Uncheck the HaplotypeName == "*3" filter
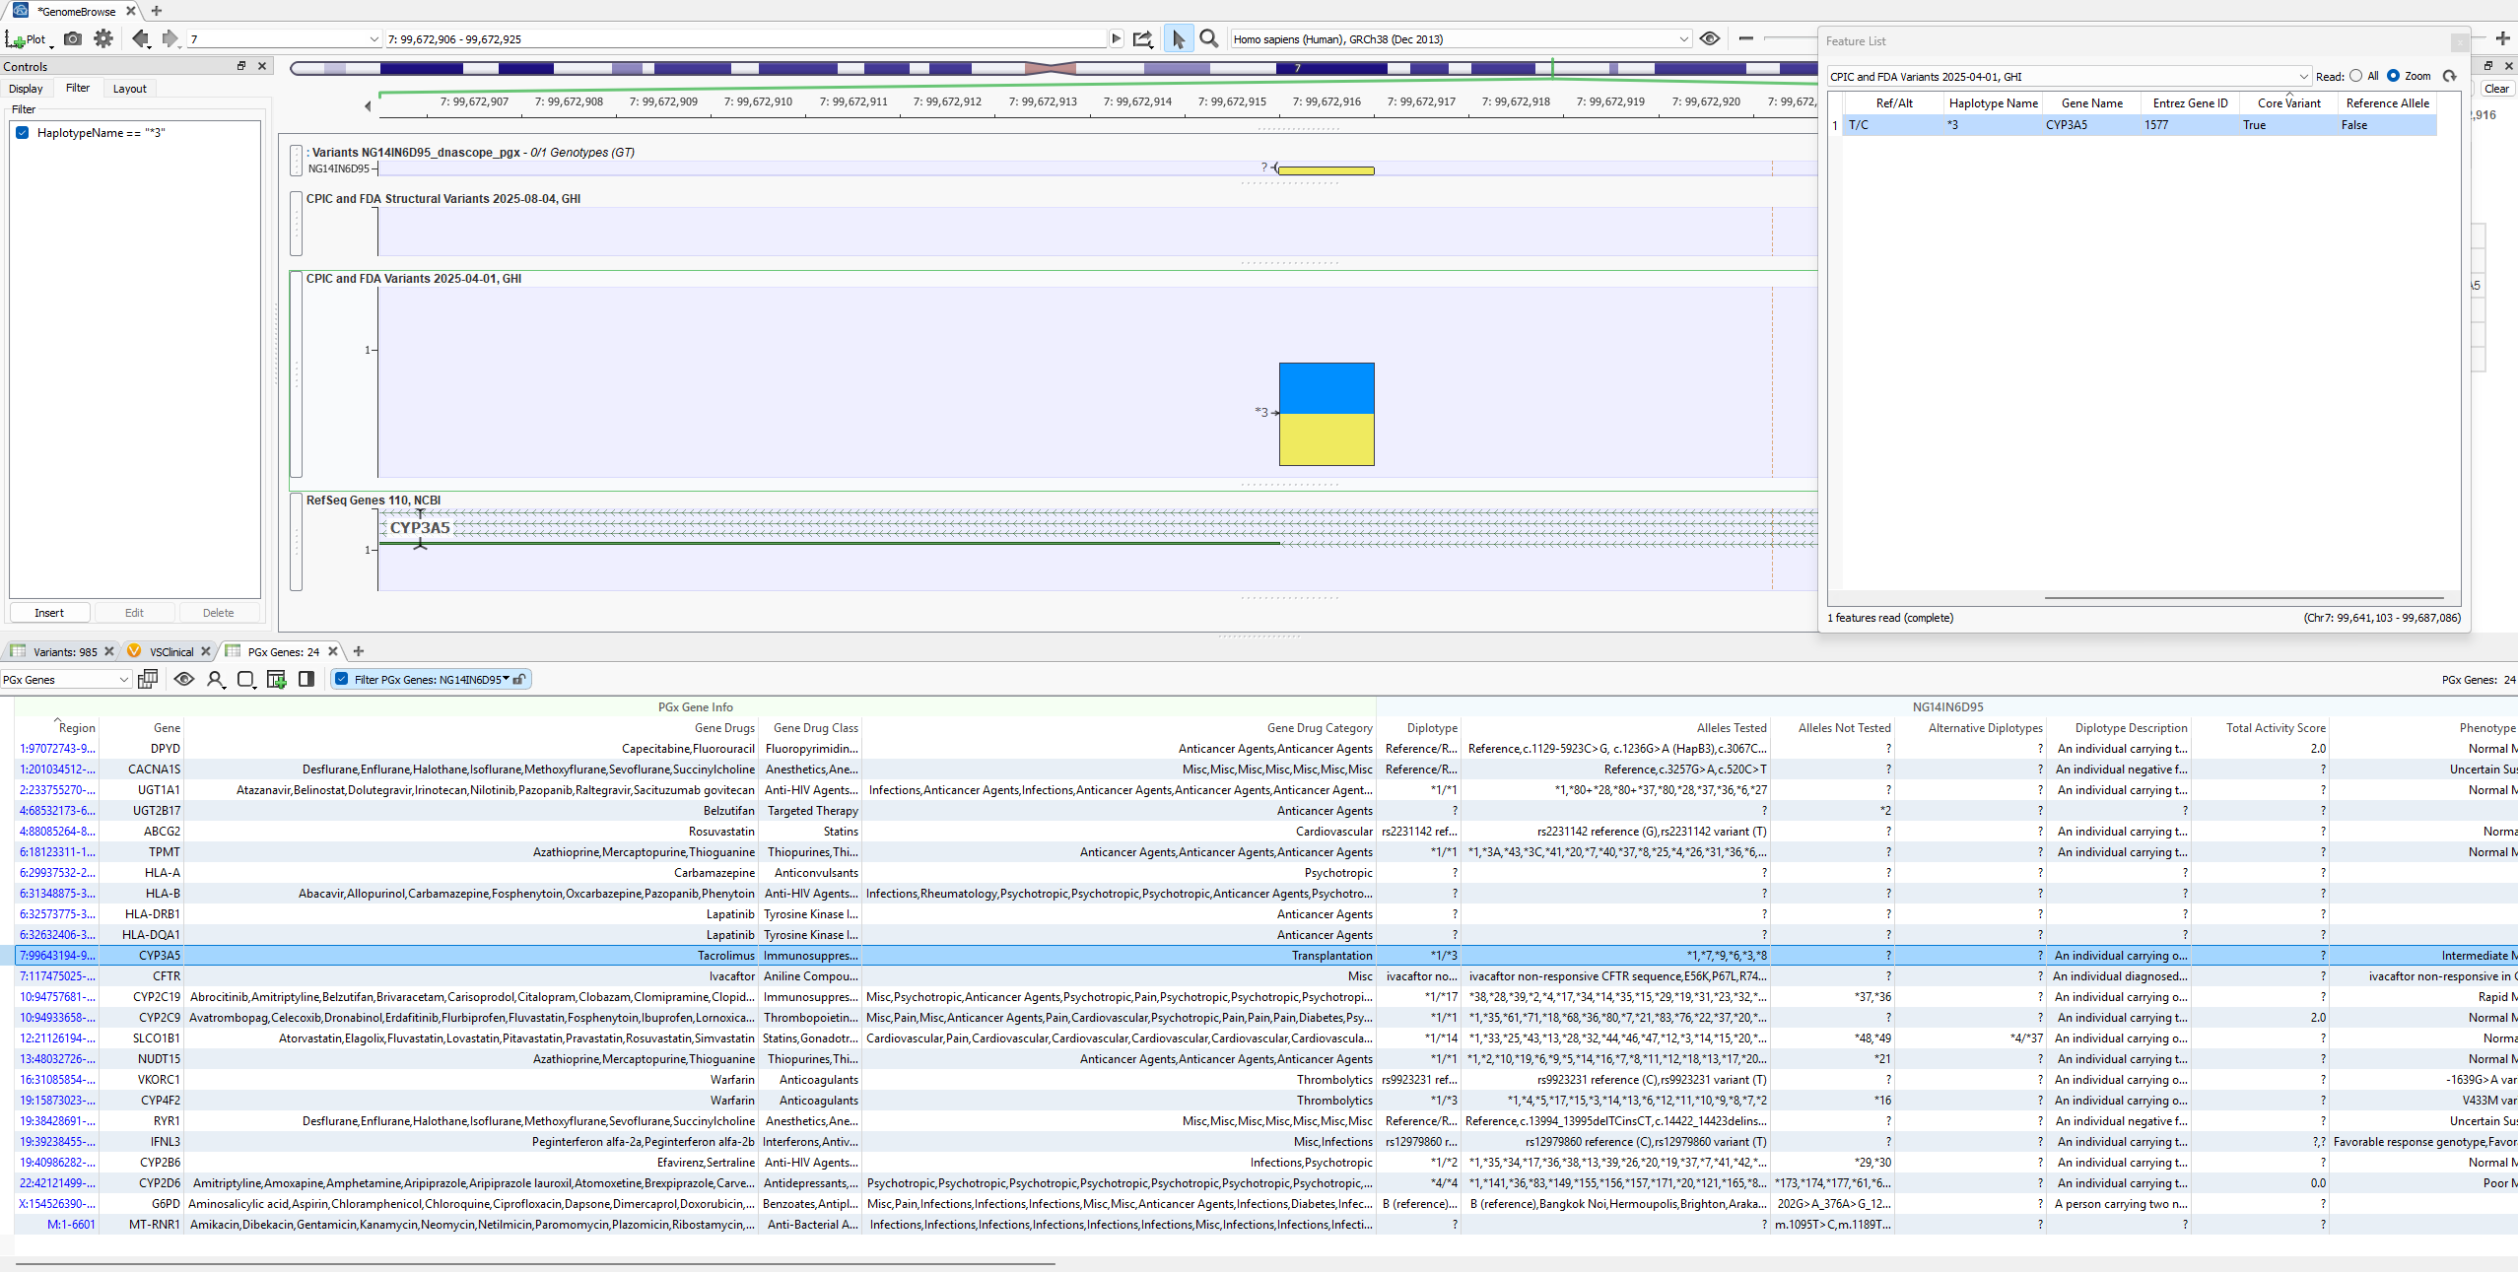 pos(22,133)
